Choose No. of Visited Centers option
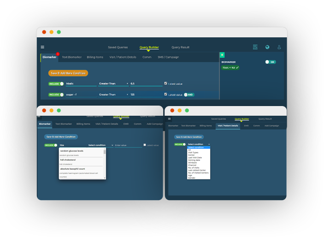This screenshot has width=324, height=237. pyautogui.click(x=198, y=173)
